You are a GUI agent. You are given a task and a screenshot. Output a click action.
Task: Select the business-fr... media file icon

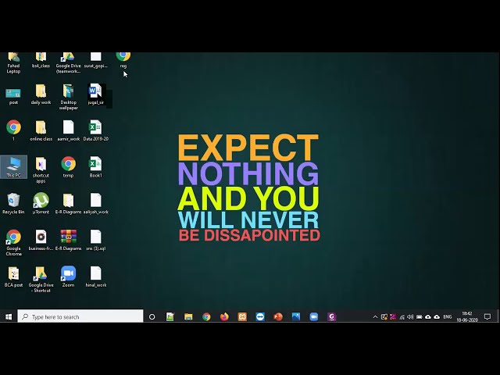pyautogui.click(x=41, y=240)
